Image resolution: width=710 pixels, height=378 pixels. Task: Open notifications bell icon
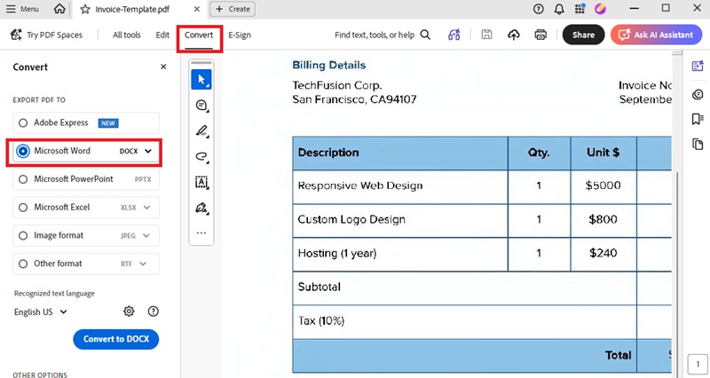coord(559,9)
